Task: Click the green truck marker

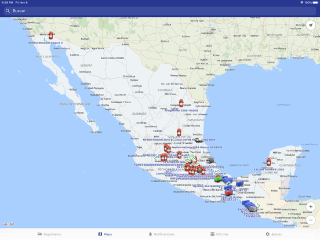Action: pos(218,179)
